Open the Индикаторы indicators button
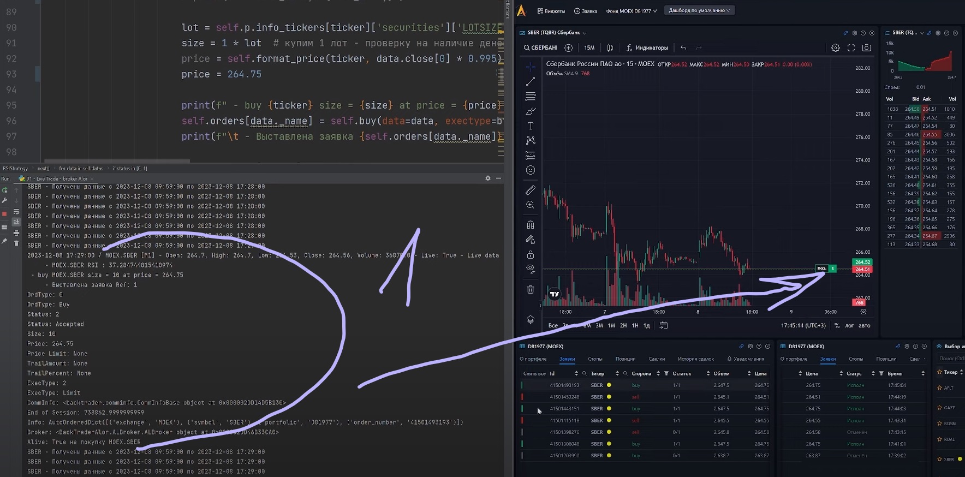The width and height of the screenshot is (965, 477). point(647,47)
